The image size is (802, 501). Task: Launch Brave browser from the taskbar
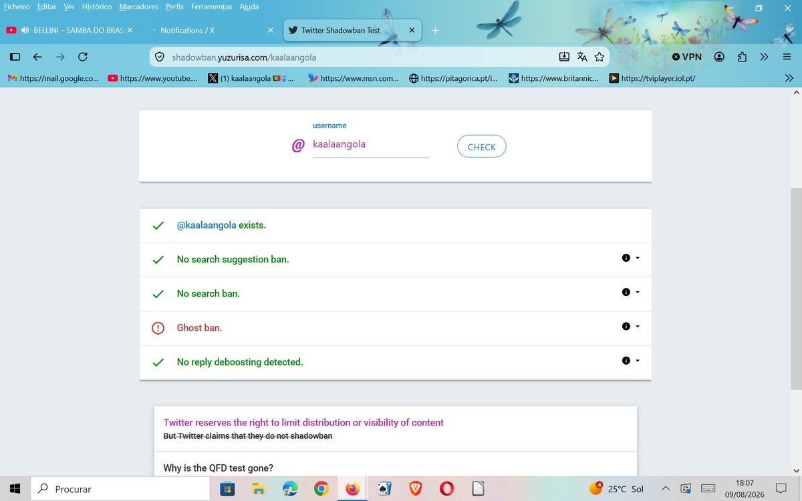click(415, 489)
